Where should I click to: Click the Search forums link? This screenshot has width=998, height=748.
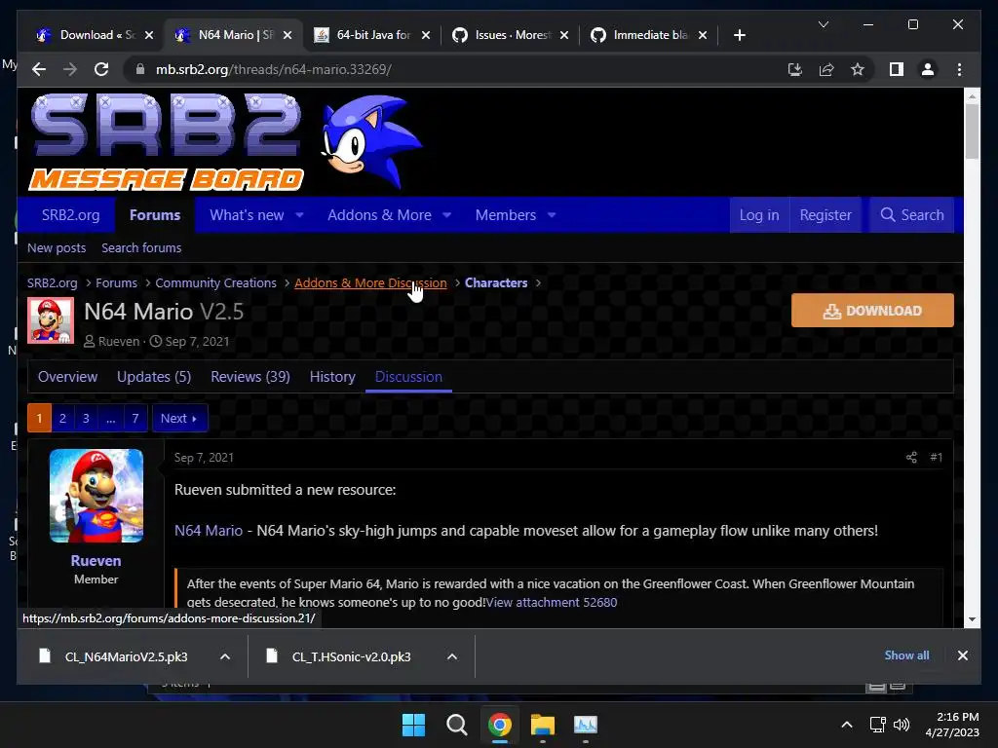pos(141,248)
